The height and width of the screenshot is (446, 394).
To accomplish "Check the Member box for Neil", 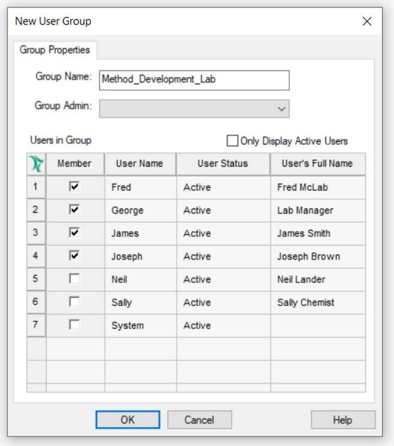I will (74, 279).
